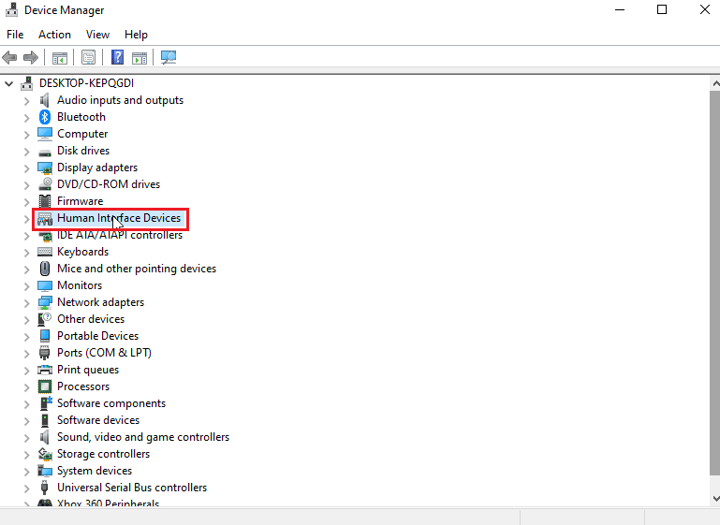Maximize the Device Manager window

(x=662, y=9)
